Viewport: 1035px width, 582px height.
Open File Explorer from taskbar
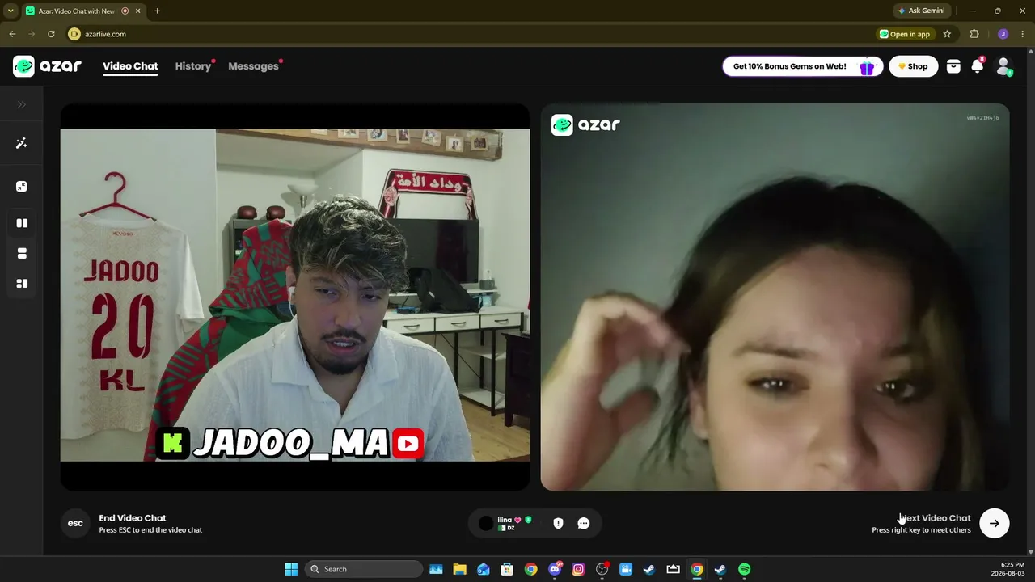pos(459,569)
